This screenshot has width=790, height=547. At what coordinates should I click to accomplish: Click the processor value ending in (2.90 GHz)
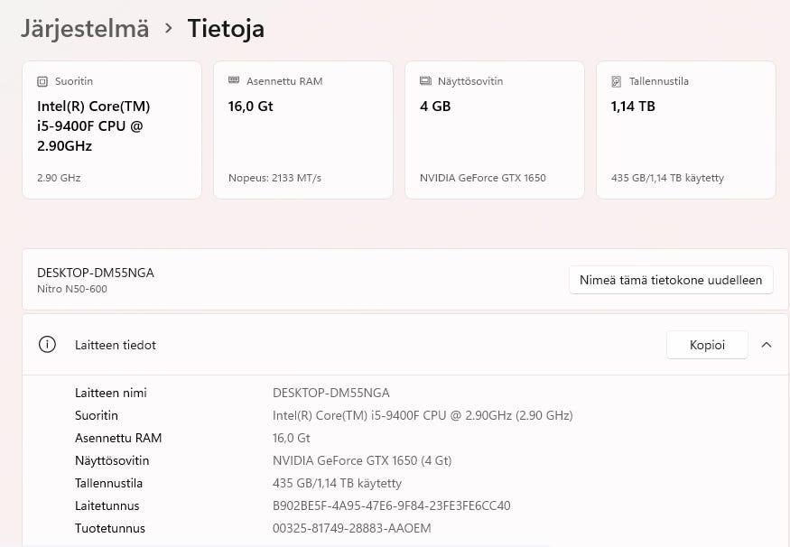423,415
